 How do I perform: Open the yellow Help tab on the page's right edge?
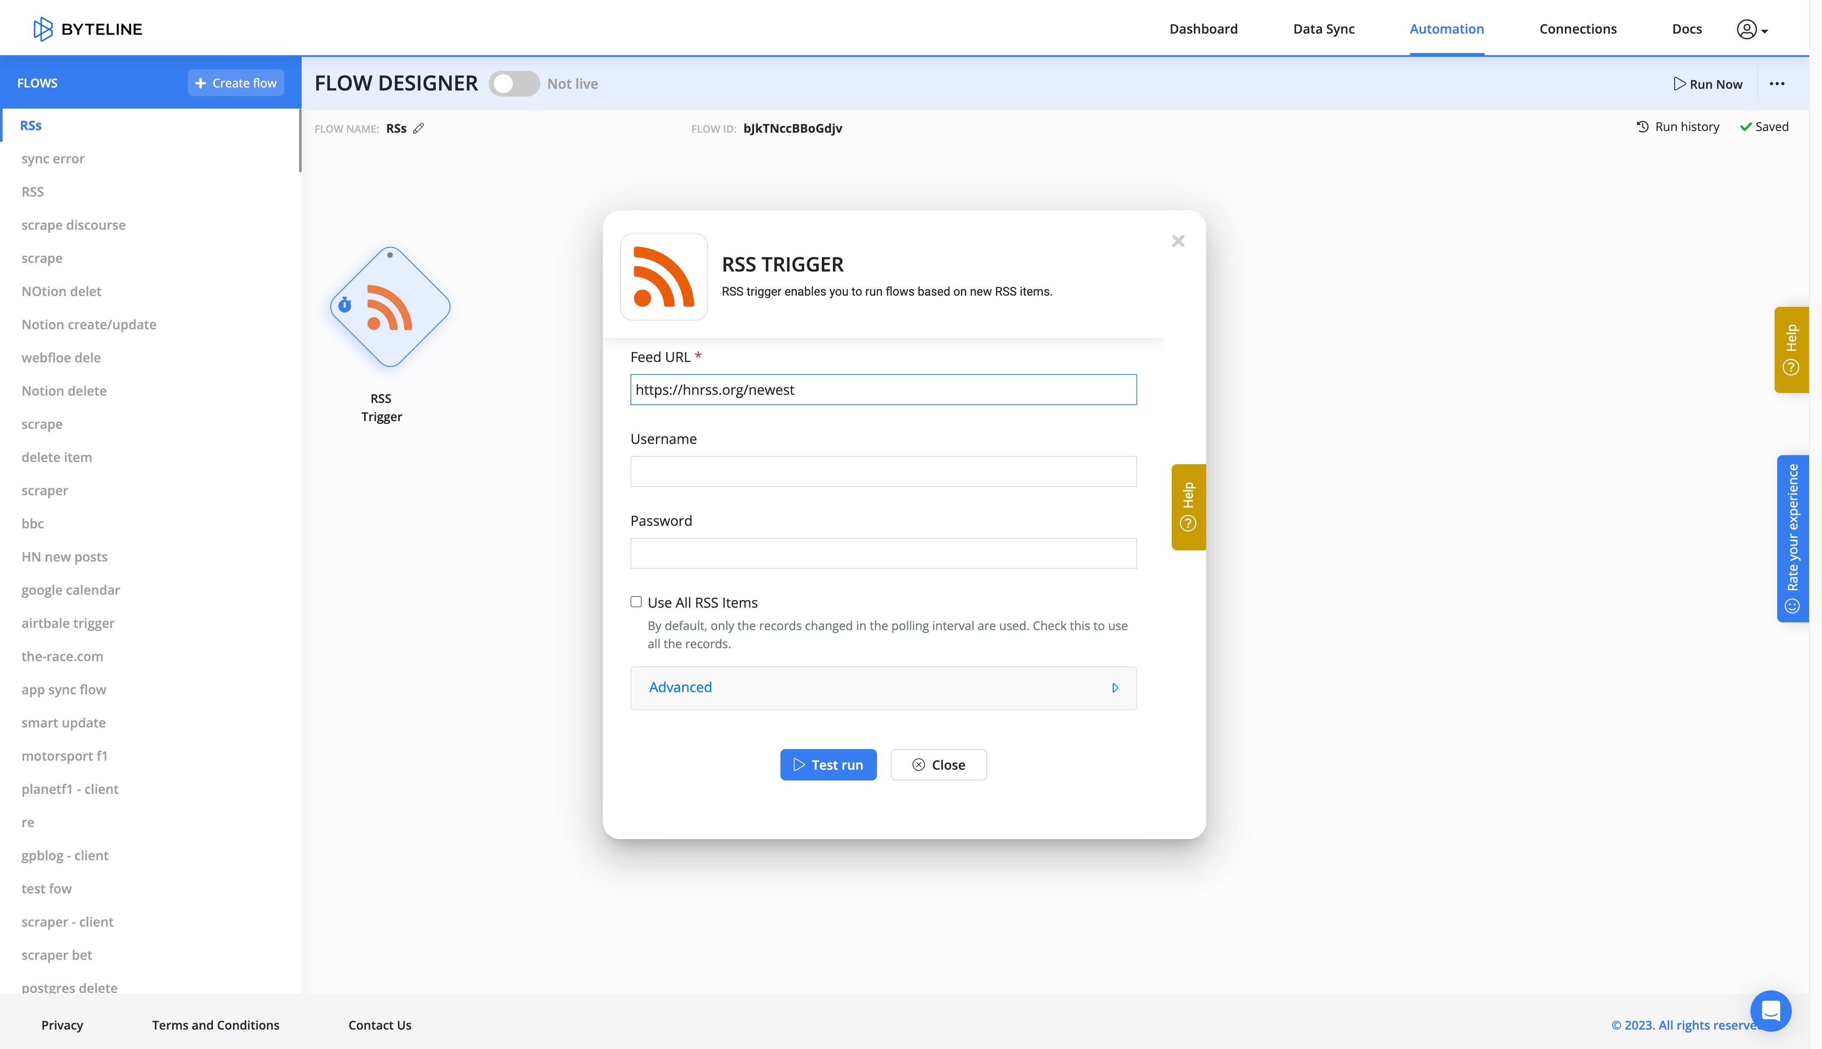[x=1791, y=350]
